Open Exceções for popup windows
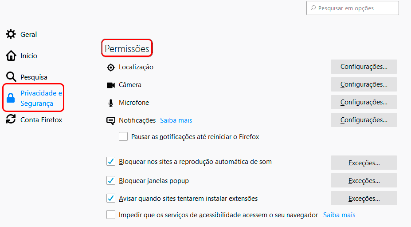 pos(364,180)
